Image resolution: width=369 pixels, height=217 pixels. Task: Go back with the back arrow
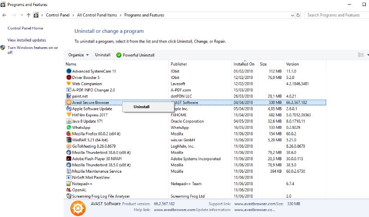(4, 15)
